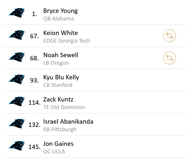
Task: Open Keion White player name
Action: (x=60, y=33)
